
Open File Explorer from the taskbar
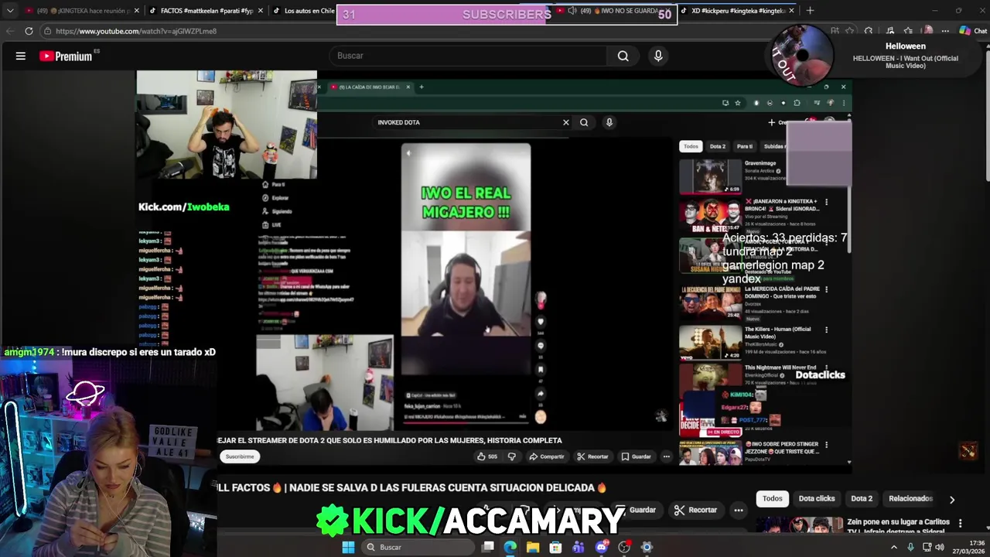coord(533,547)
